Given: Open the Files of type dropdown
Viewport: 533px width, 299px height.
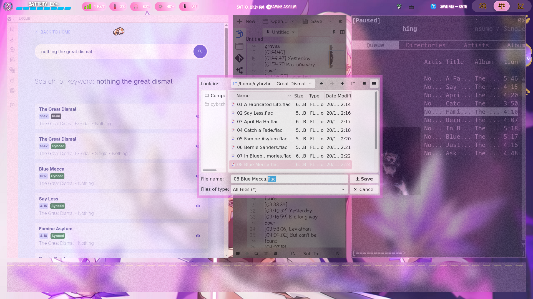Looking at the screenshot, I should pos(289,189).
